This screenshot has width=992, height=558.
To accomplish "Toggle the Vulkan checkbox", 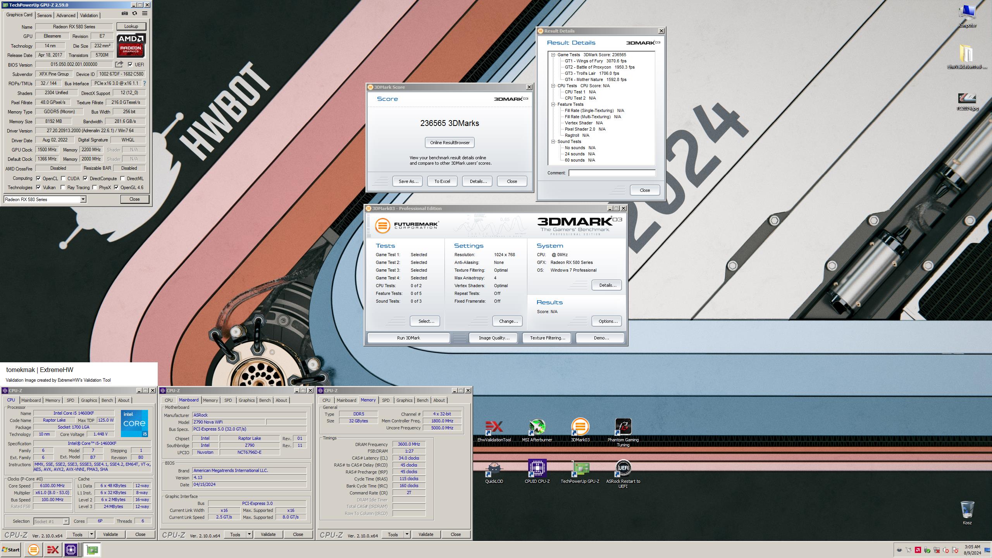I will [x=38, y=188].
